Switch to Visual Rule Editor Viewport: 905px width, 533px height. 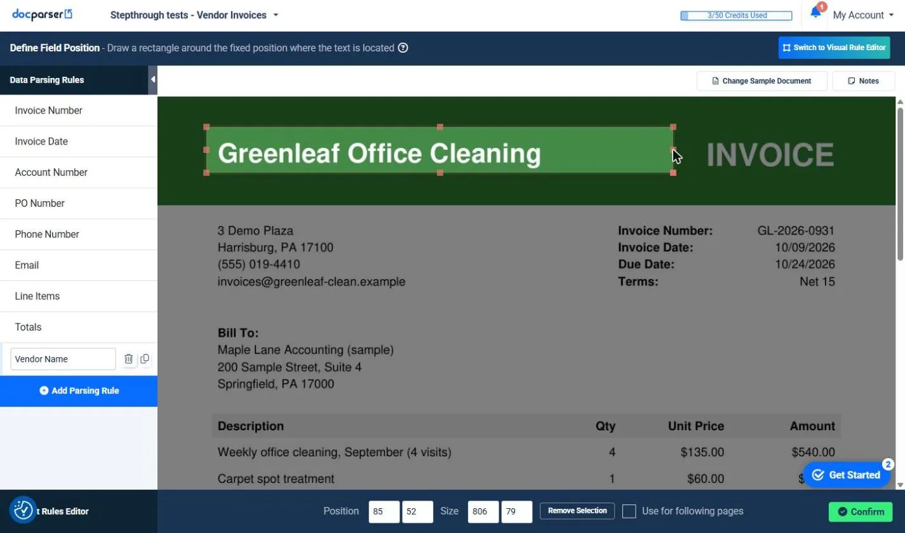tap(834, 48)
